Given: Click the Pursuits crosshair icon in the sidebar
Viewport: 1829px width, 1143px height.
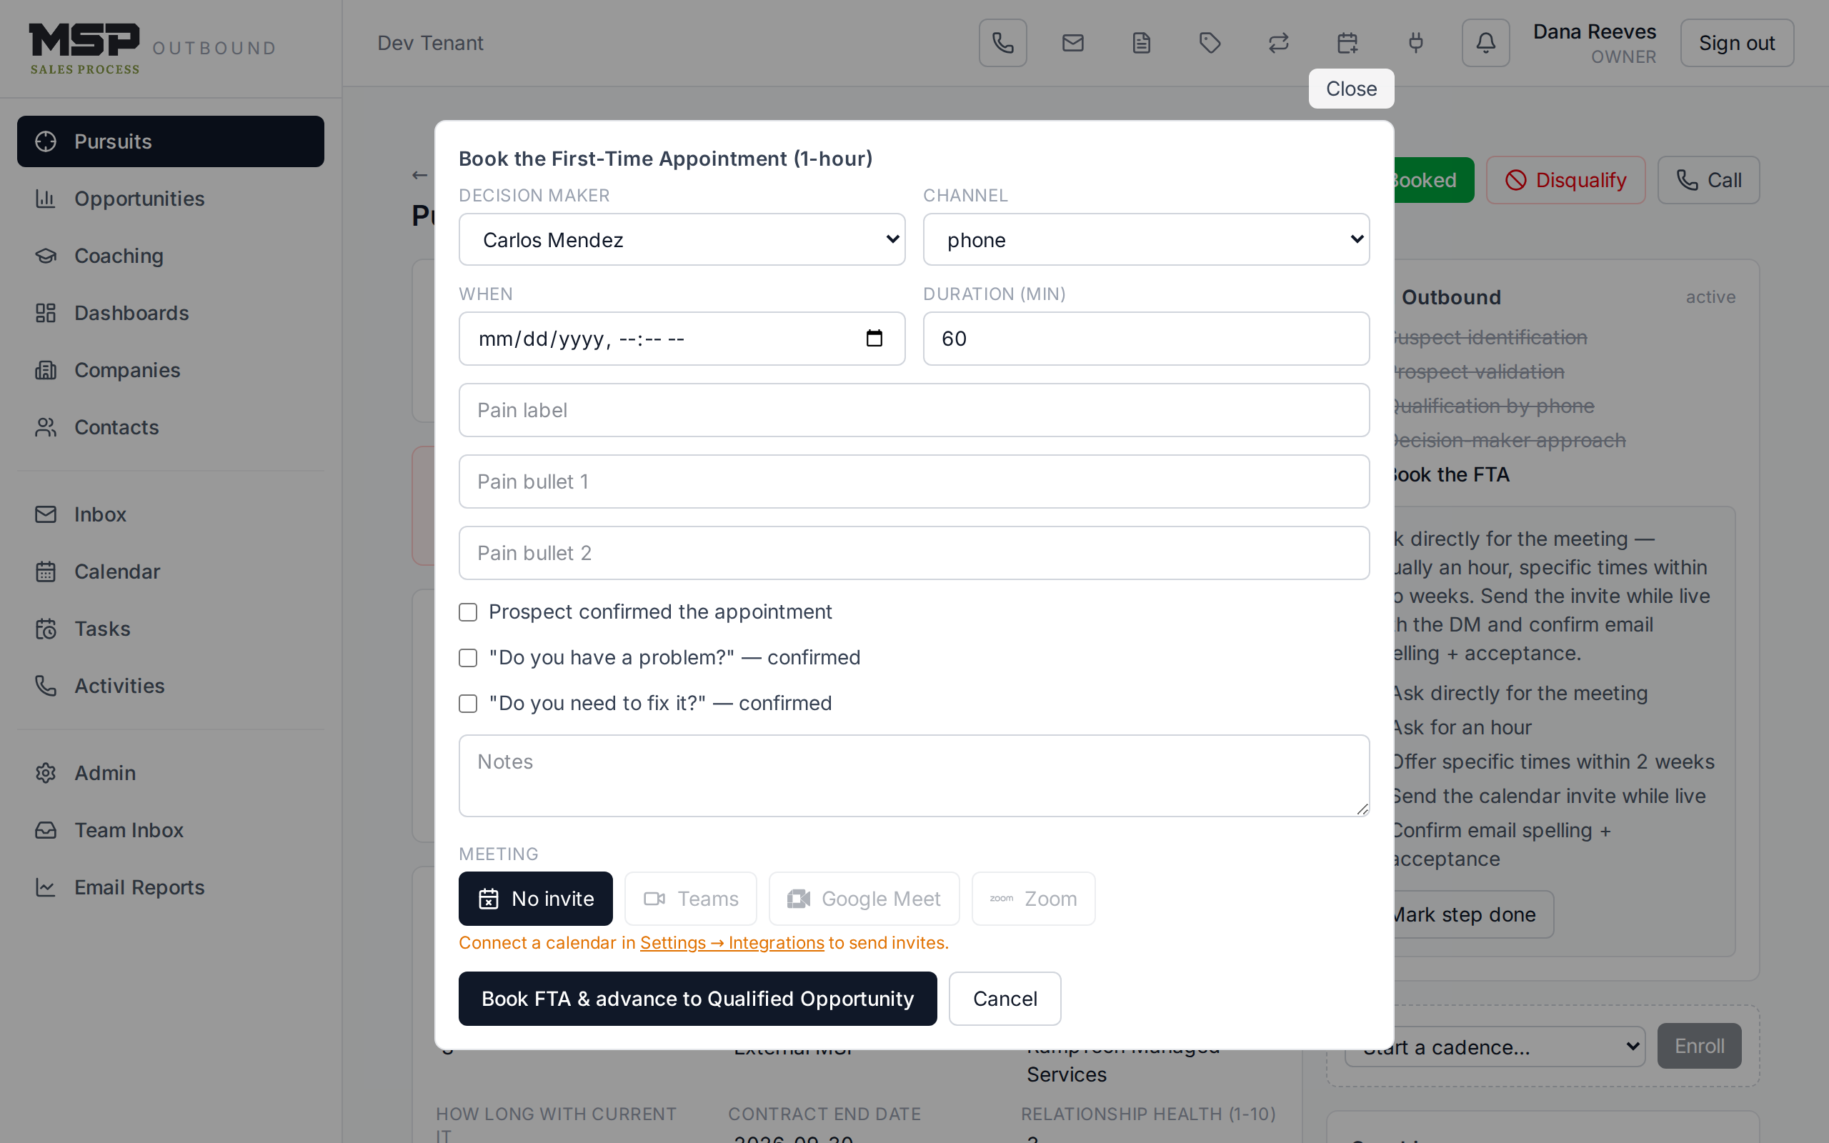Looking at the screenshot, I should [46, 141].
